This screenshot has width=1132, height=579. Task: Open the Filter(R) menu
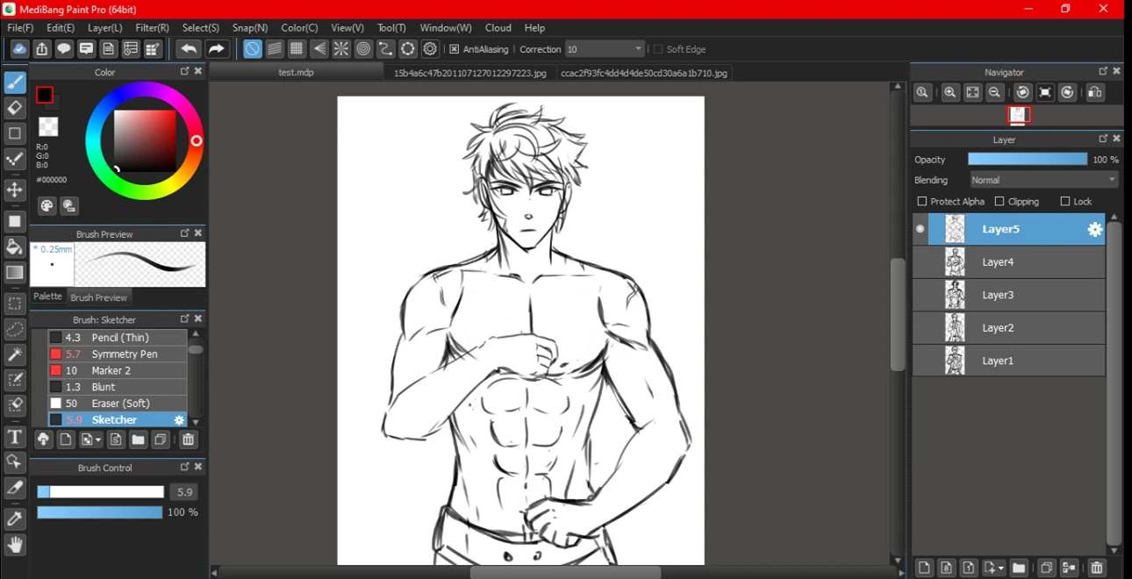(153, 27)
